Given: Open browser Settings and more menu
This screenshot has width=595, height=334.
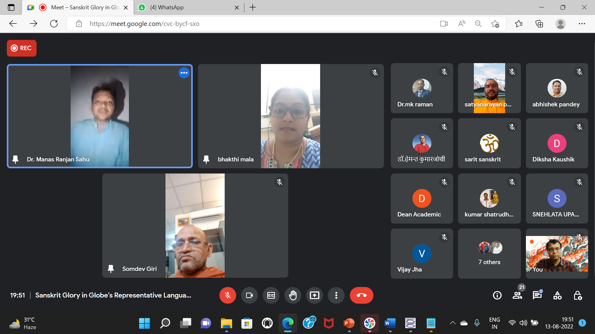Looking at the screenshot, I should pos(582,24).
